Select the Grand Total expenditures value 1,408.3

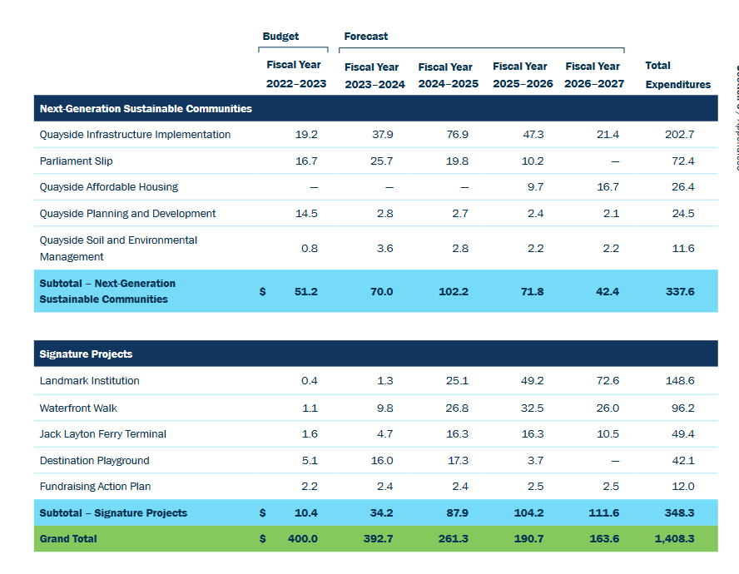[674, 539]
